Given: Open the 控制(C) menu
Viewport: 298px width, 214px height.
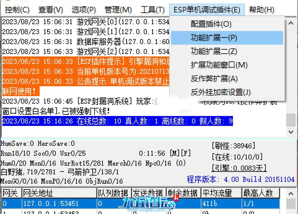Looking at the screenshot, I should (x=17, y=10).
